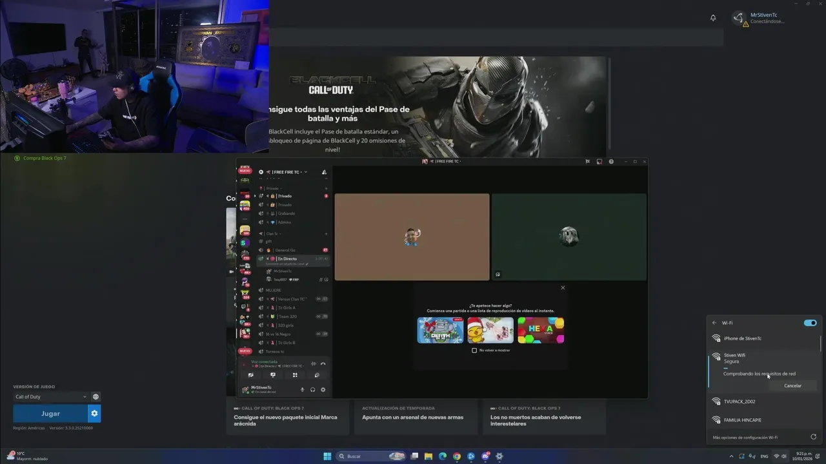Click Discord invite people icon in server header
The height and width of the screenshot is (464, 826).
(x=324, y=172)
